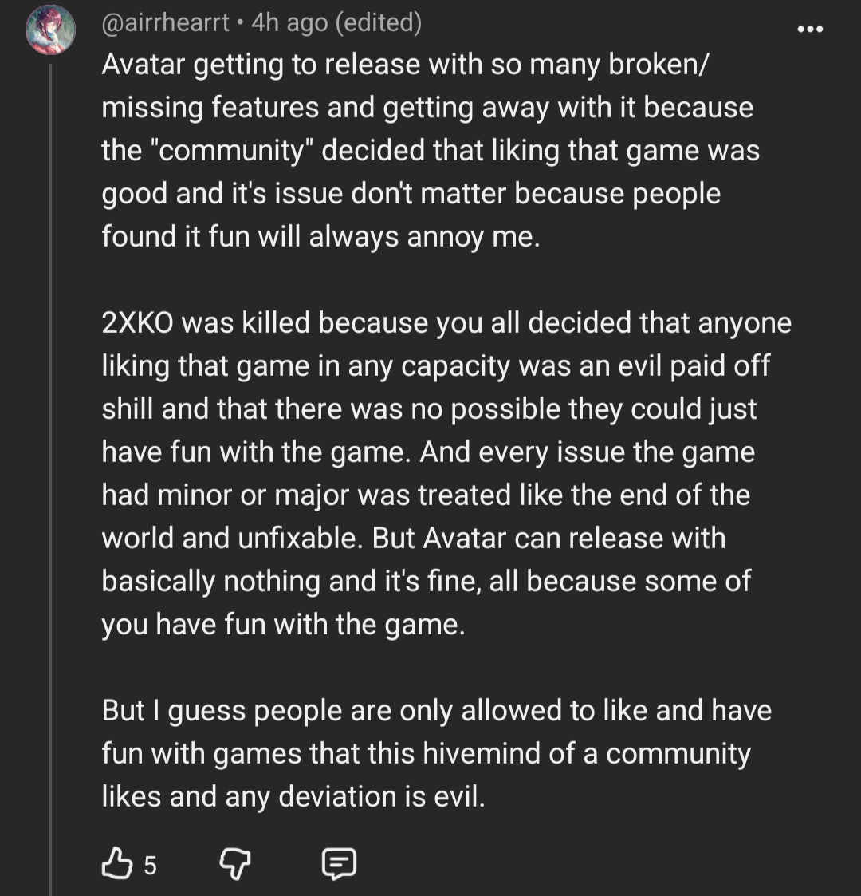Click the word "2XKO" in the comment
861x896 pixels.
138,323
